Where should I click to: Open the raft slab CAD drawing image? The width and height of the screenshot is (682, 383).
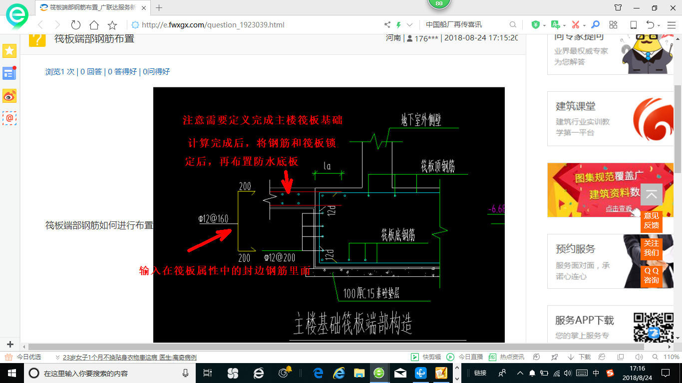tap(329, 214)
